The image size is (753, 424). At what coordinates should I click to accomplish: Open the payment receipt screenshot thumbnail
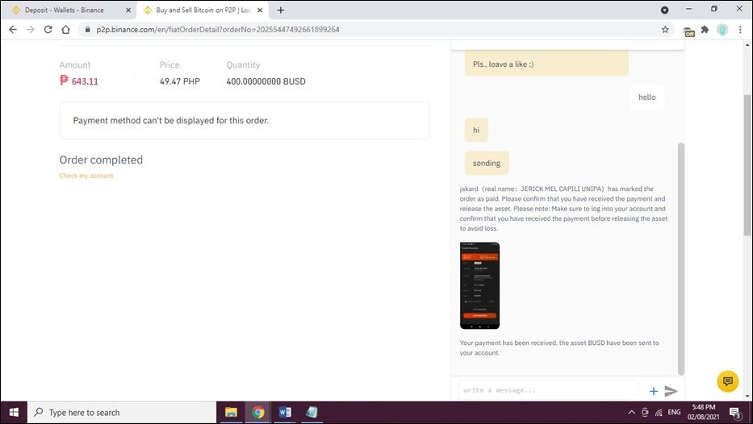[x=479, y=285]
